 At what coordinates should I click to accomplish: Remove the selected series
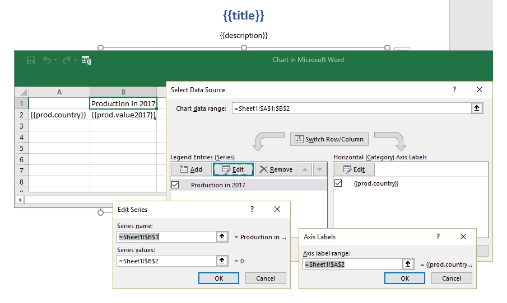coord(276,169)
